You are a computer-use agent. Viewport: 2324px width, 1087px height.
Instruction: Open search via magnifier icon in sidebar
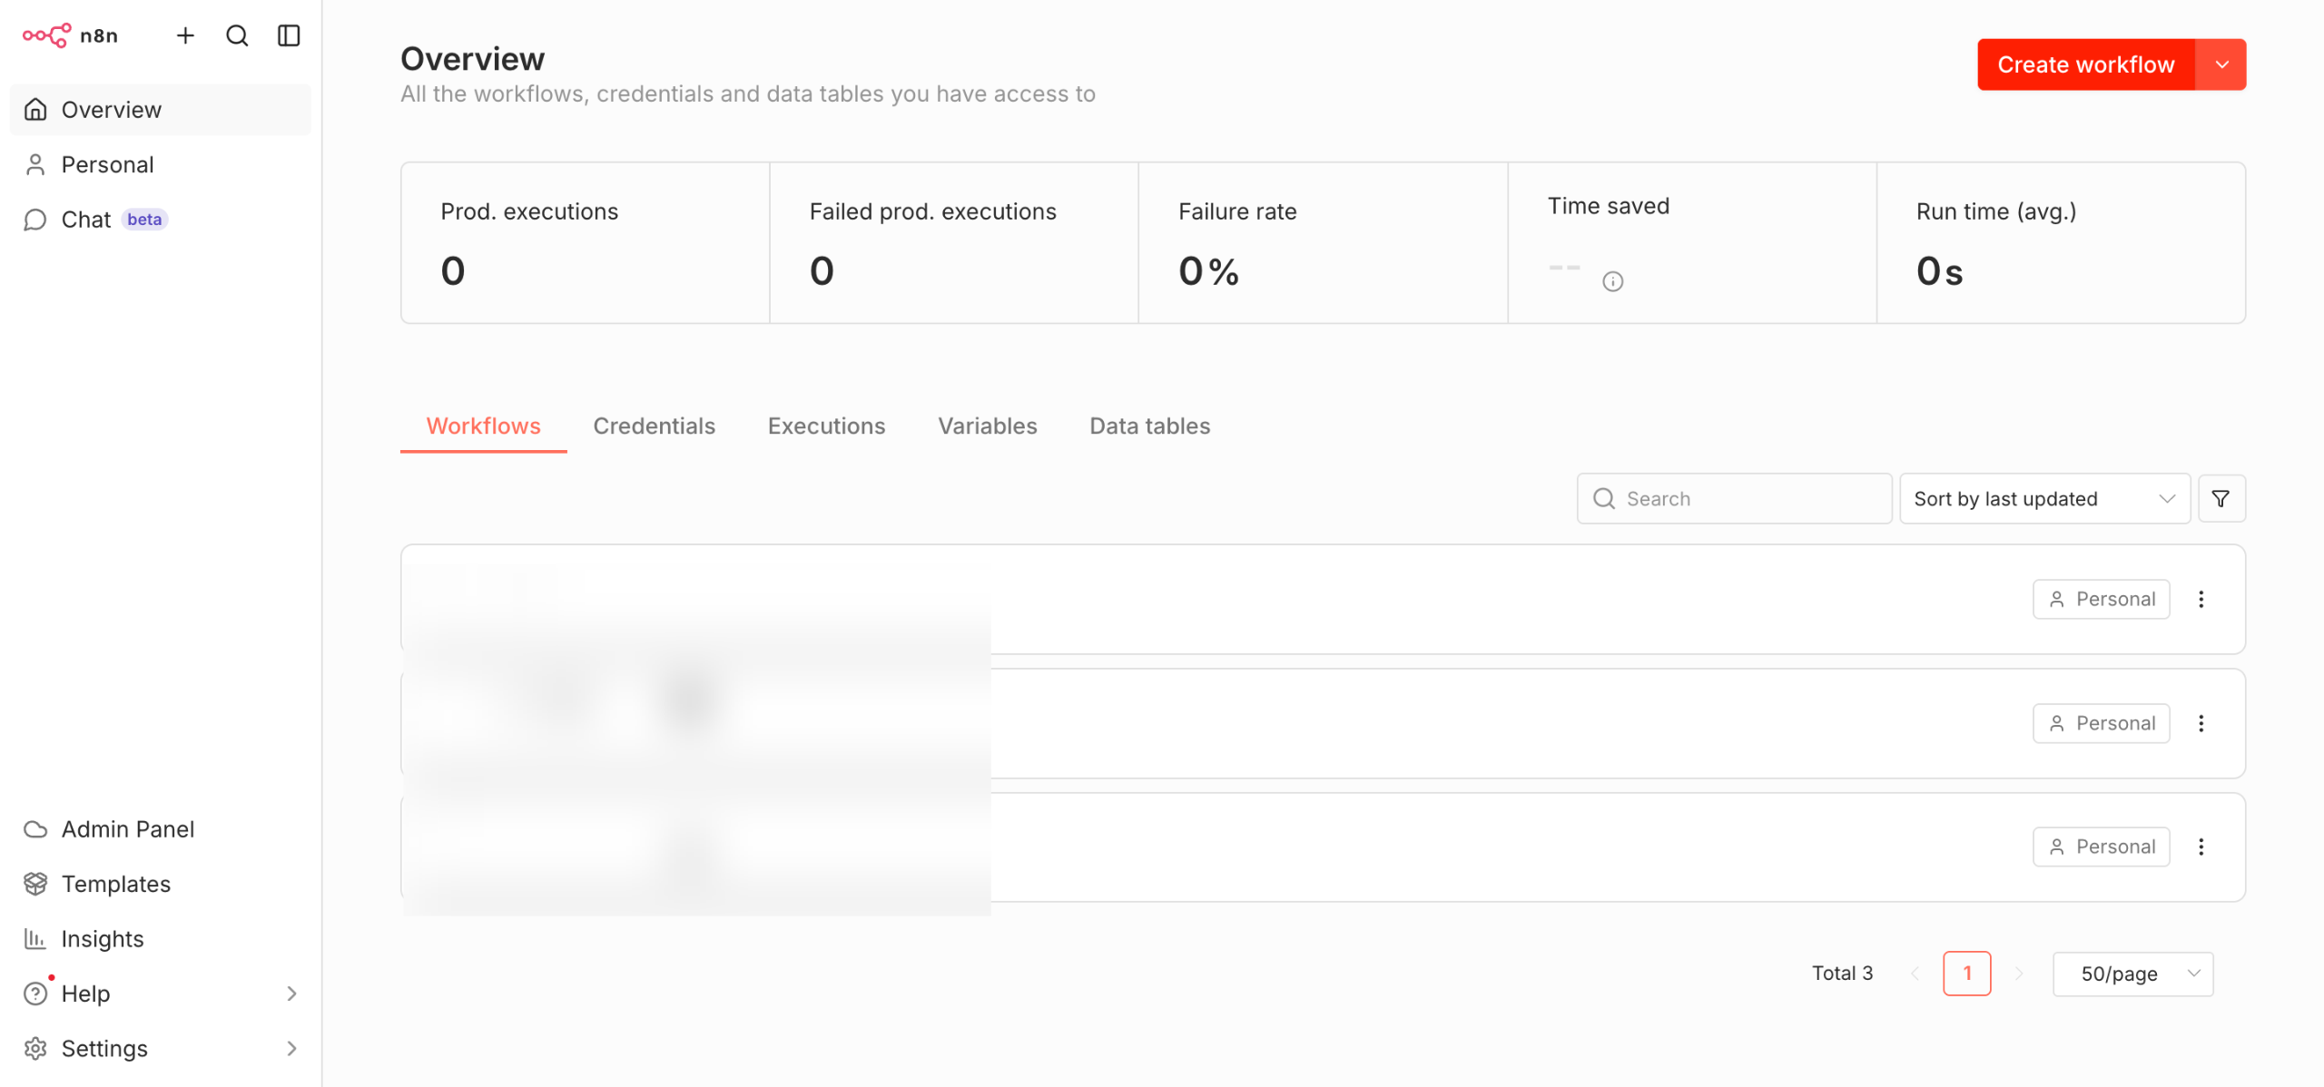(x=237, y=35)
